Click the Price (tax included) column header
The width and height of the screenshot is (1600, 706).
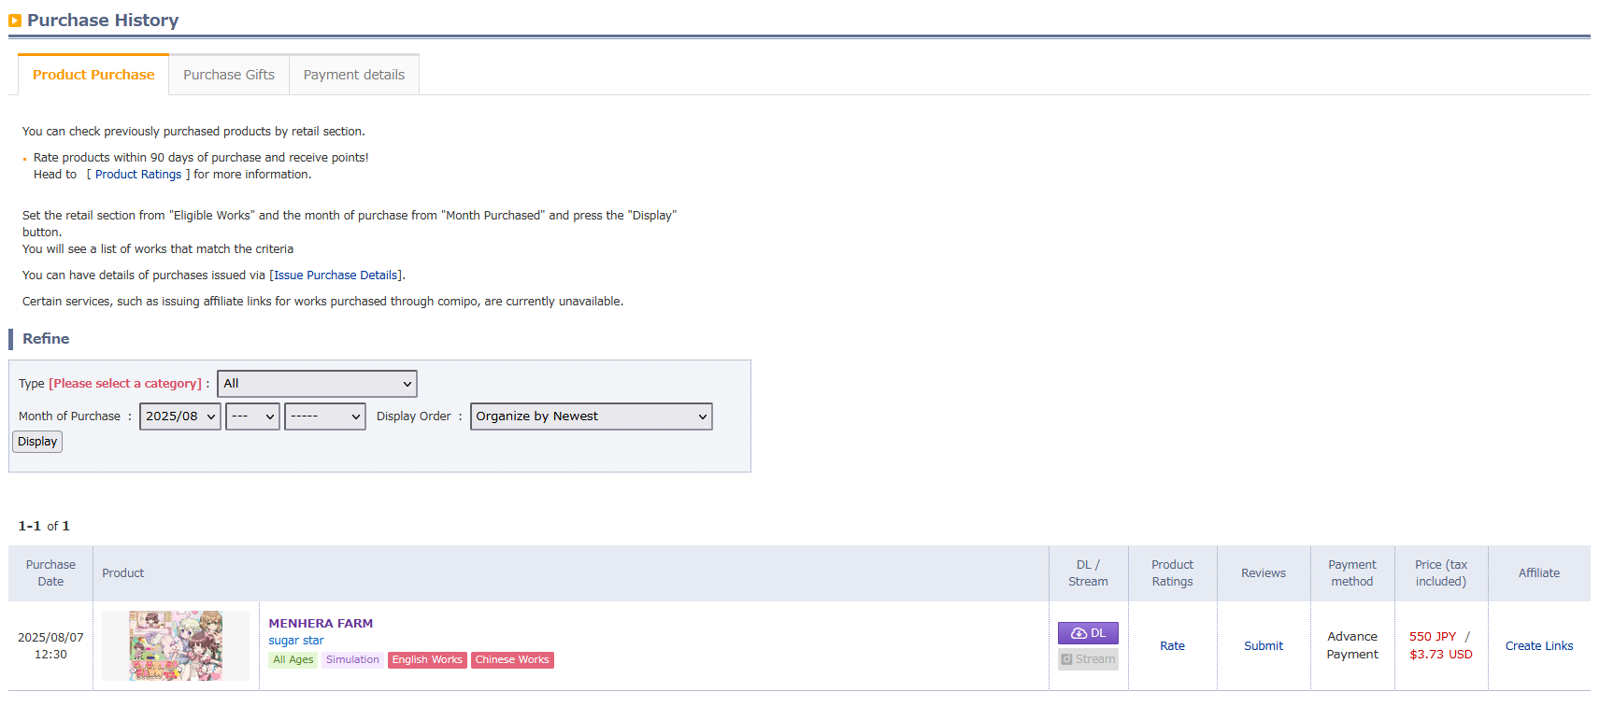coord(1441,573)
